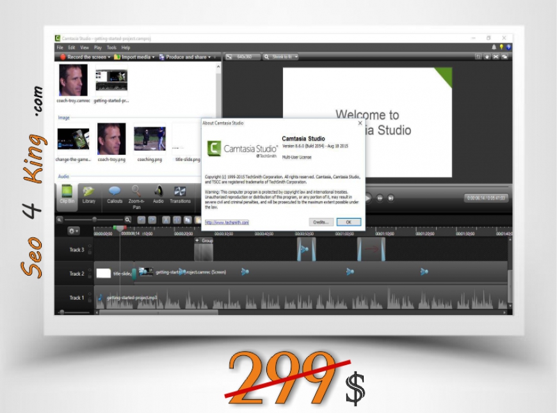This screenshot has height=413, width=557.
Task: Click the play button in preview
Action: (x=368, y=198)
